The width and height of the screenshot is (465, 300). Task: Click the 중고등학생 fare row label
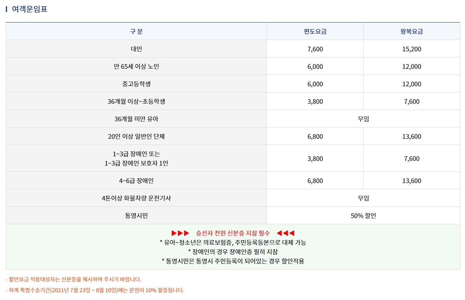136,84
